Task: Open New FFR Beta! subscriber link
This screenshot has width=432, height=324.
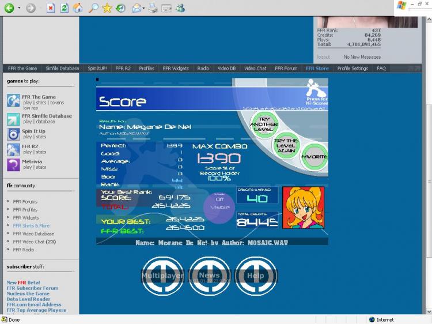Action: pyautogui.click(x=24, y=282)
